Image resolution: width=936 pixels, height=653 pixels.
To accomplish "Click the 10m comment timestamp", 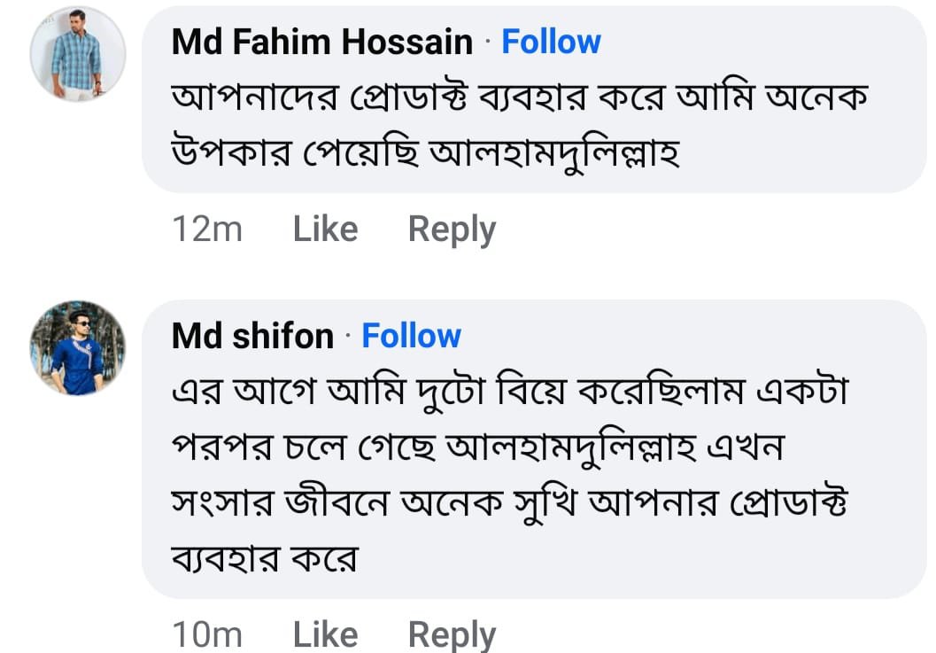I will [x=207, y=634].
